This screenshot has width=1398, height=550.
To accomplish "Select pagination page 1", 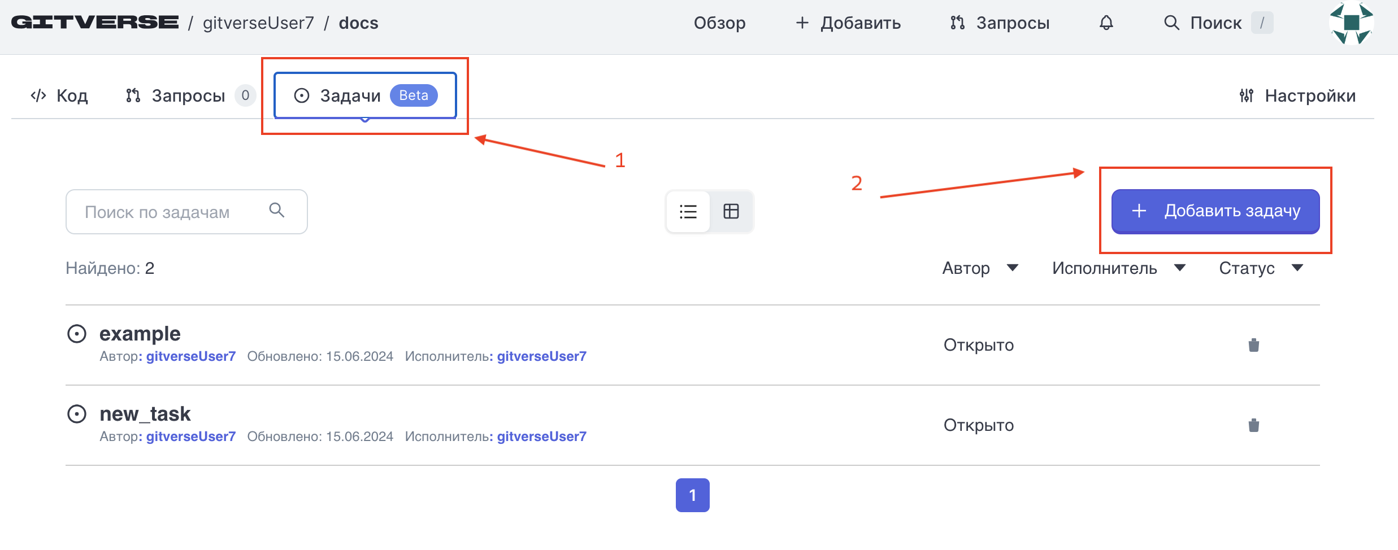I will pos(692,495).
